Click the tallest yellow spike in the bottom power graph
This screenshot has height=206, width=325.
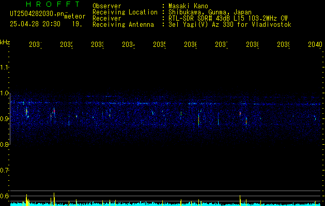pos(54,199)
